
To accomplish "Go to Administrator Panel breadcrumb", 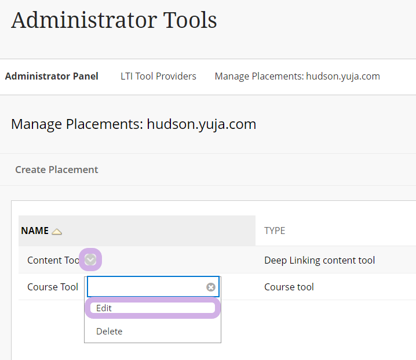I will [52, 76].
